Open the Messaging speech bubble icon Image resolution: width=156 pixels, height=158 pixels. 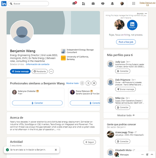coord(103,4)
